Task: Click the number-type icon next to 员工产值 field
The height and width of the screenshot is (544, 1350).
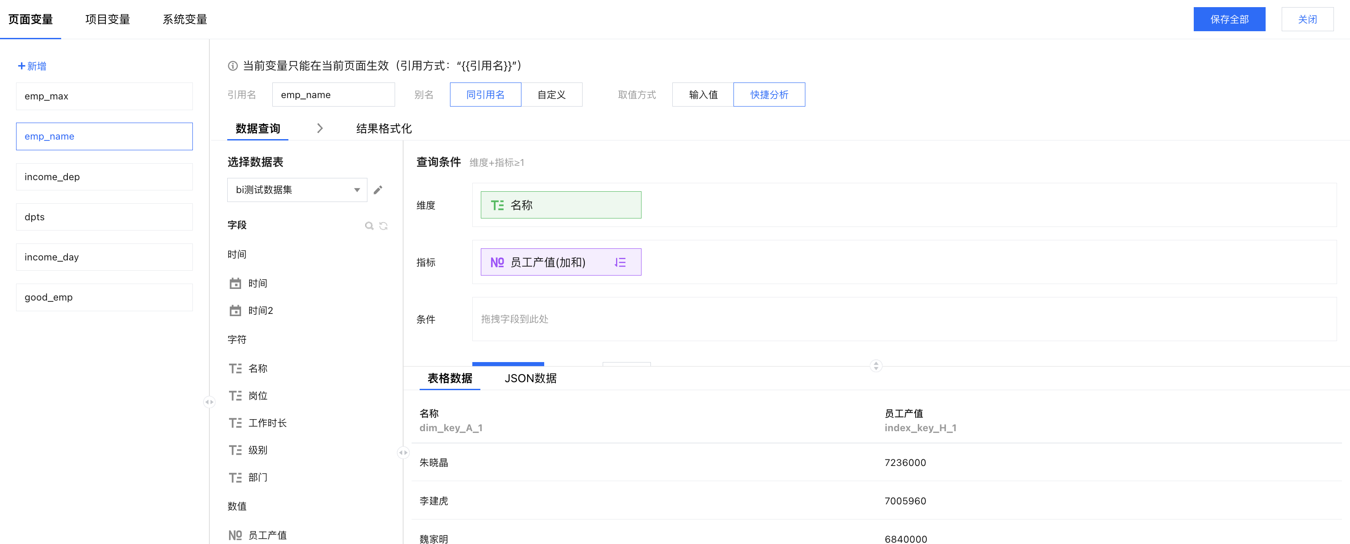Action: (x=235, y=535)
